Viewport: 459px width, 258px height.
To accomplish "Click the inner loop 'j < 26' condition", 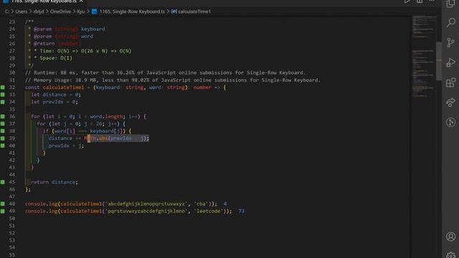I will (x=93, y=124).
